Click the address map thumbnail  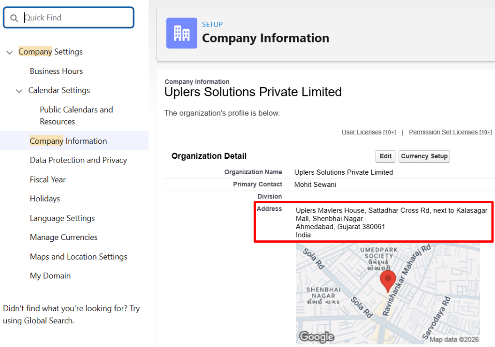click(x=388, y=293)
